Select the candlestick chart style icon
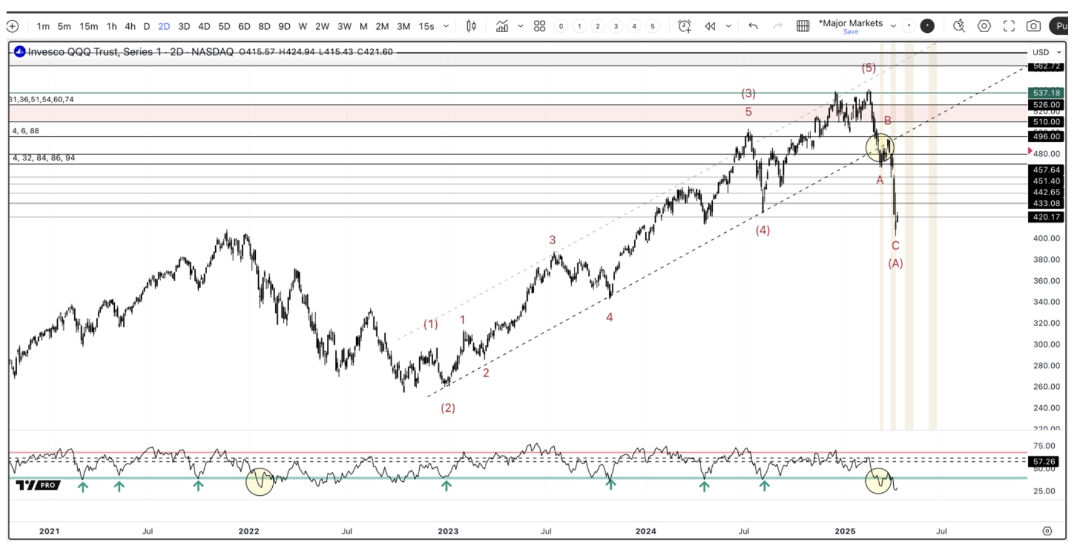This screenshot has width=1073, height=548. 471,26
